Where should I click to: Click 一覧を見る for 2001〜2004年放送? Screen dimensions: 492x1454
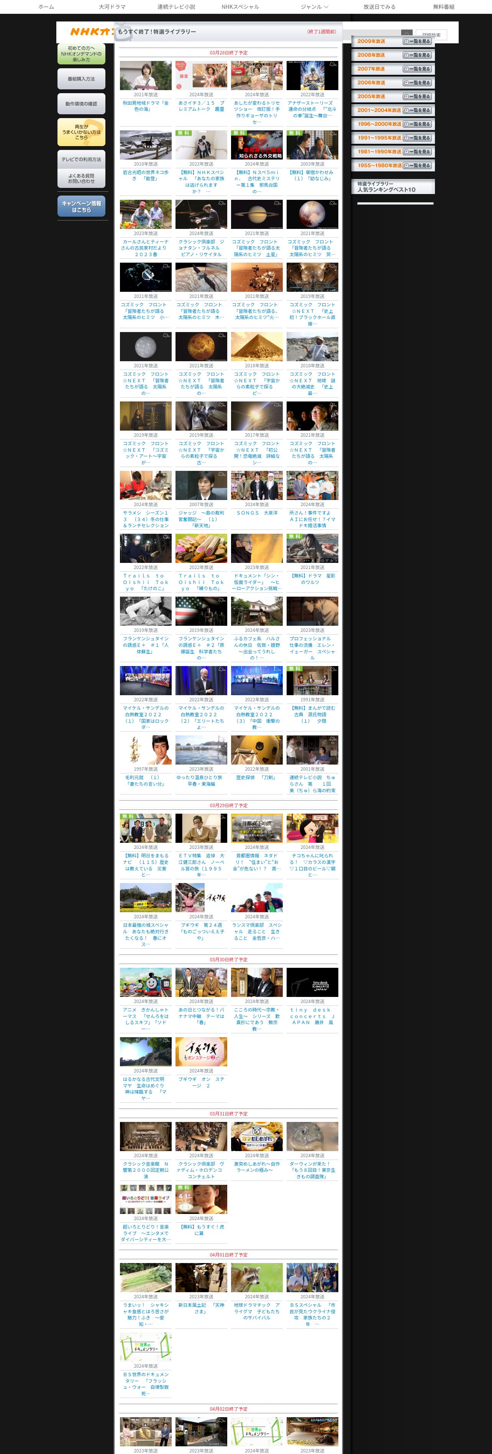(417, 111)
